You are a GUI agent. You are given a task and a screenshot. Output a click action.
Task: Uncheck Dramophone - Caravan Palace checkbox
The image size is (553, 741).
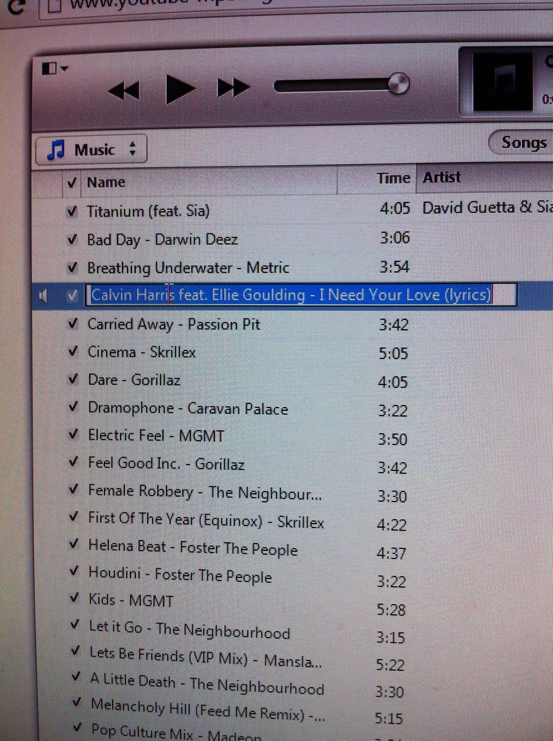pyautogui.click(x=73, y=406)
